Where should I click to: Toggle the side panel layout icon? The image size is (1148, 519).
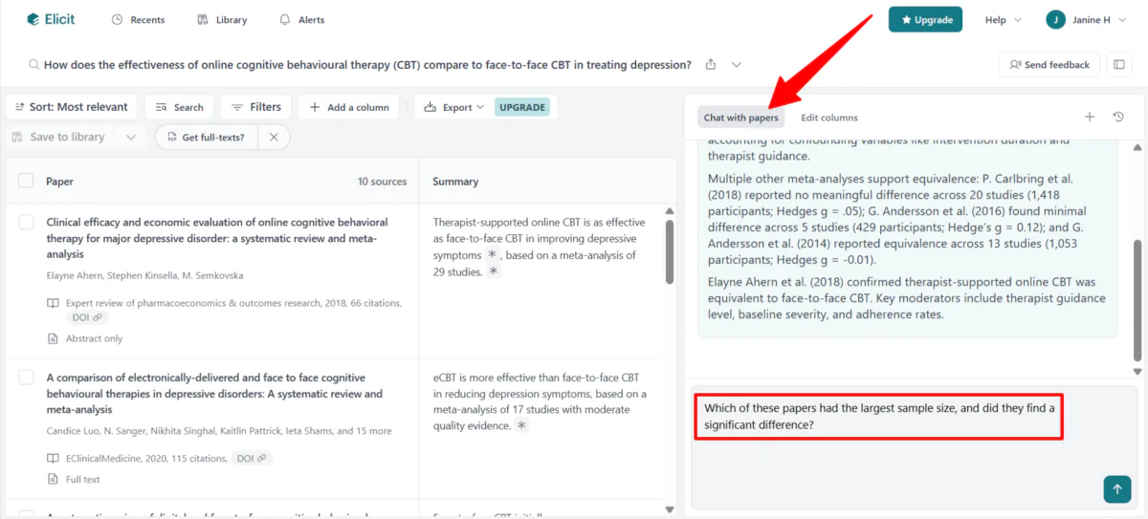(1118, 64)
